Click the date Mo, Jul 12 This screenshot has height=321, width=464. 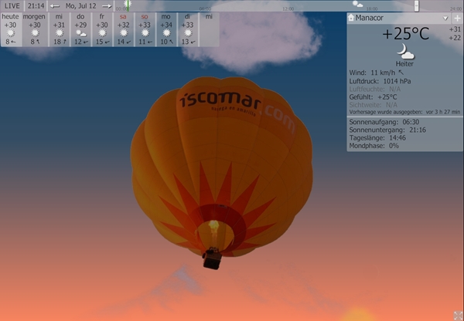(x=80, y=6)
